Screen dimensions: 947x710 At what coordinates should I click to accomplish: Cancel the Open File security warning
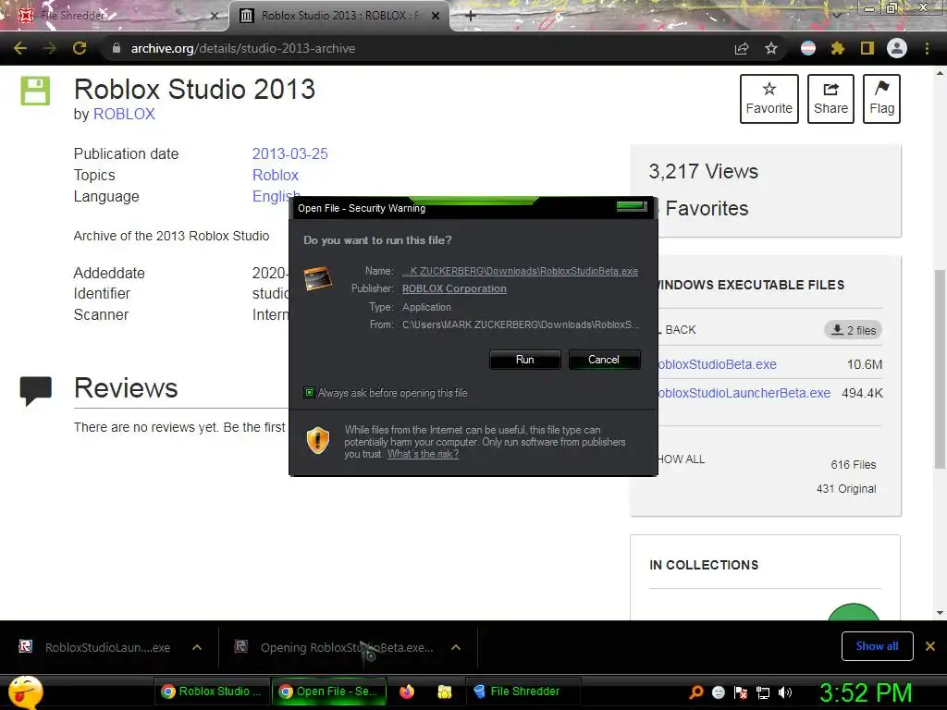604,360
